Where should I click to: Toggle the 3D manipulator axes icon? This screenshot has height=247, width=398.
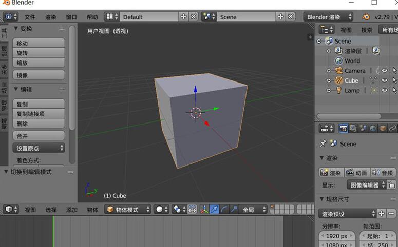click(204, 210)
